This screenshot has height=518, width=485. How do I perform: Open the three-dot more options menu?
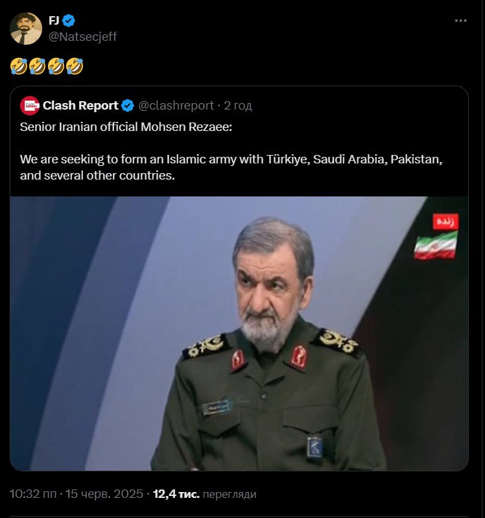460,21
